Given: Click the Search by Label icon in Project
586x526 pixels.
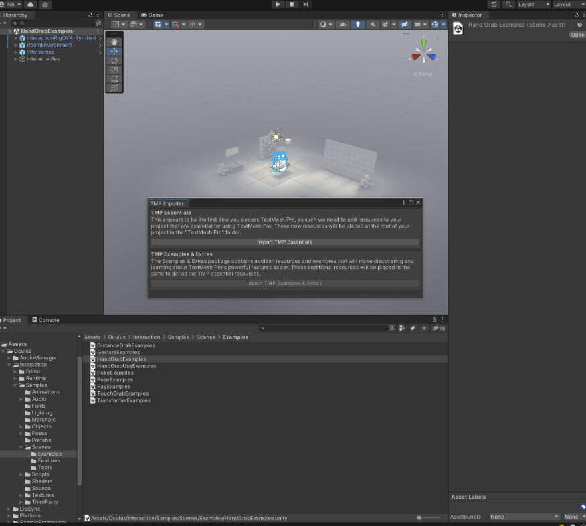Looking at the screenshot, I should [413, 329].
